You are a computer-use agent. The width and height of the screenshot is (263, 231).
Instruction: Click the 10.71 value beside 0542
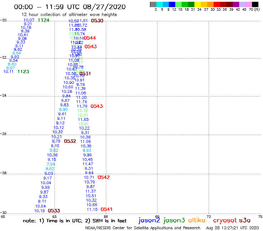[89, 177]
